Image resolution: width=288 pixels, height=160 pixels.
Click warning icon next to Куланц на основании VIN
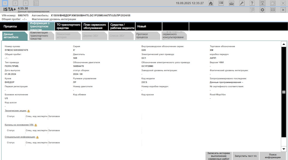click(36, 125)
